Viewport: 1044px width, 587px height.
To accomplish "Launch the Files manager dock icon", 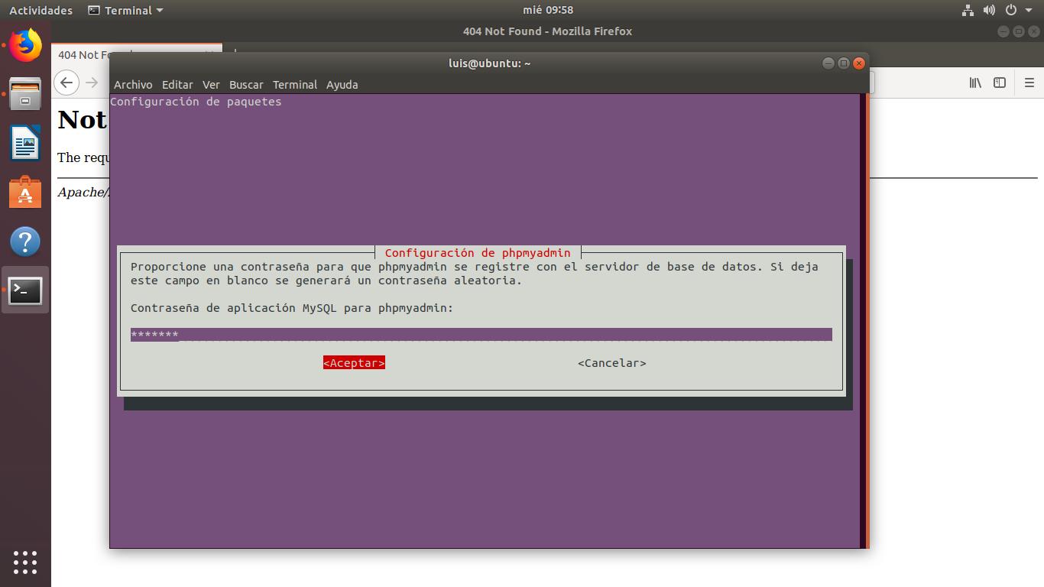I will (25, 94).
